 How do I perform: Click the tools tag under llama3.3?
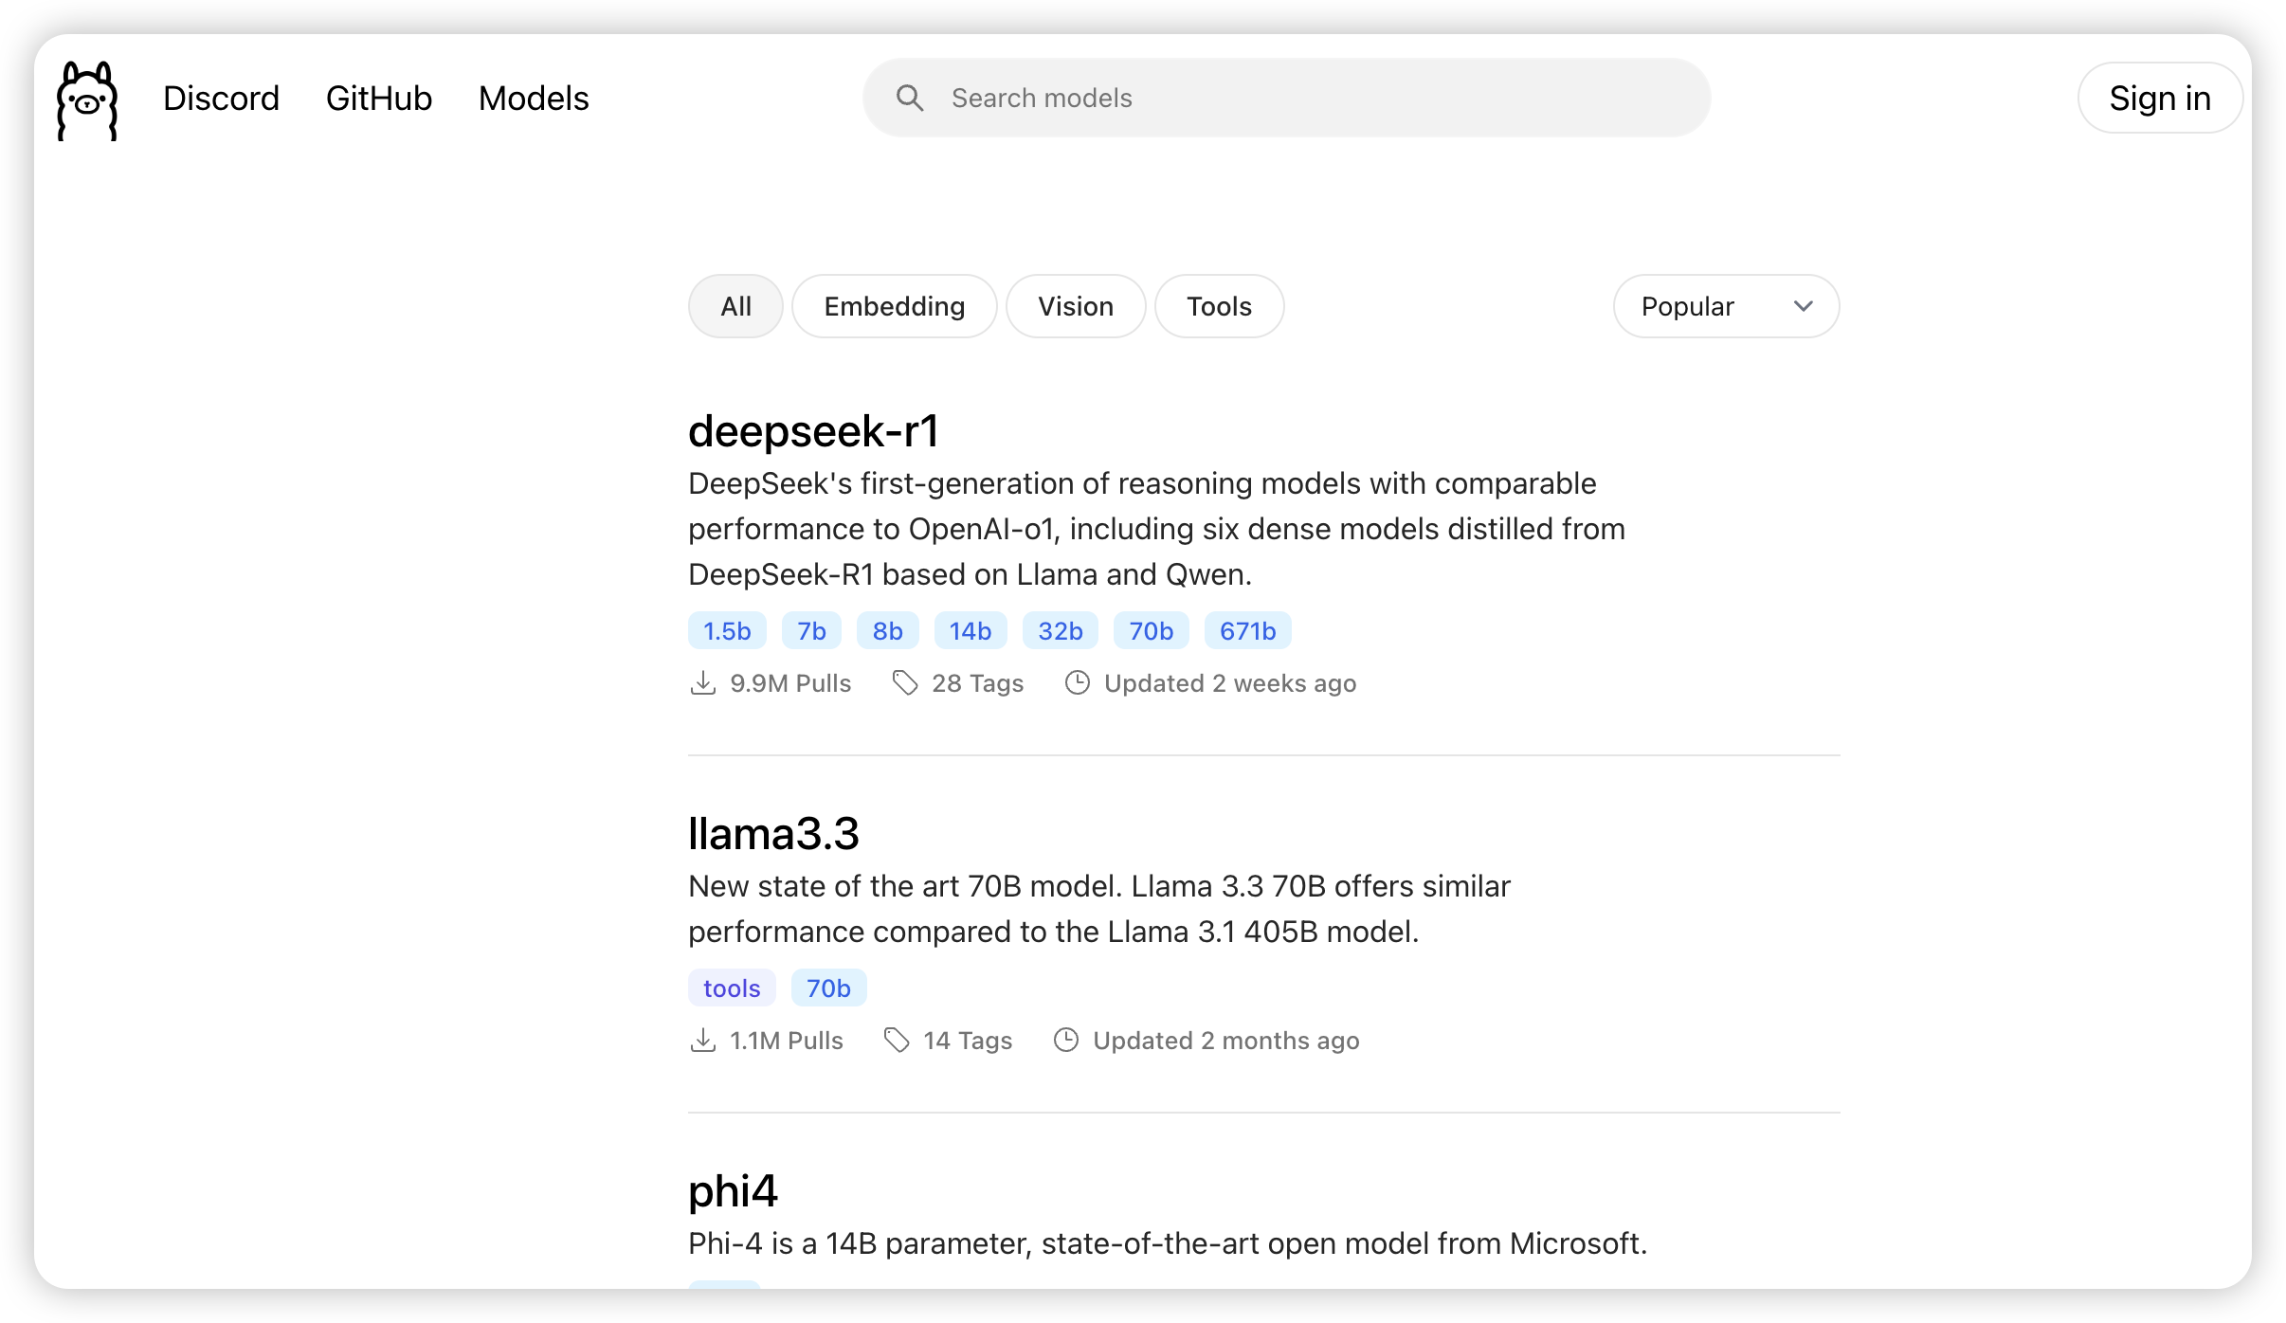coord(732,988)
